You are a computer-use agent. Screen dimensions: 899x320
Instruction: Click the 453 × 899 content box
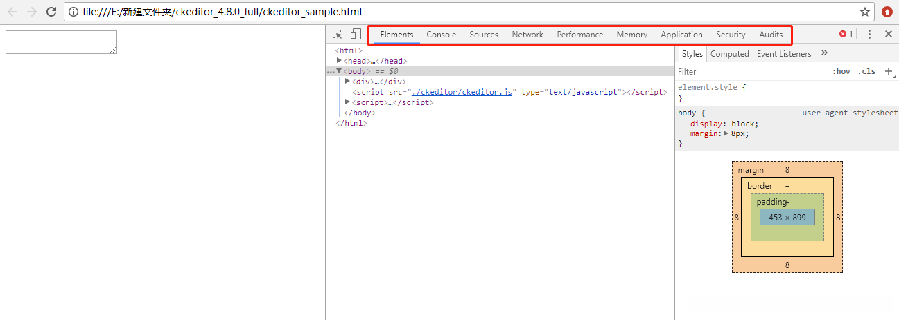point(787,217)
